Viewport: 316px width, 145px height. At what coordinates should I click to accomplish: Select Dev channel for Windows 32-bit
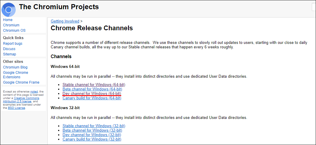(92, 135)
